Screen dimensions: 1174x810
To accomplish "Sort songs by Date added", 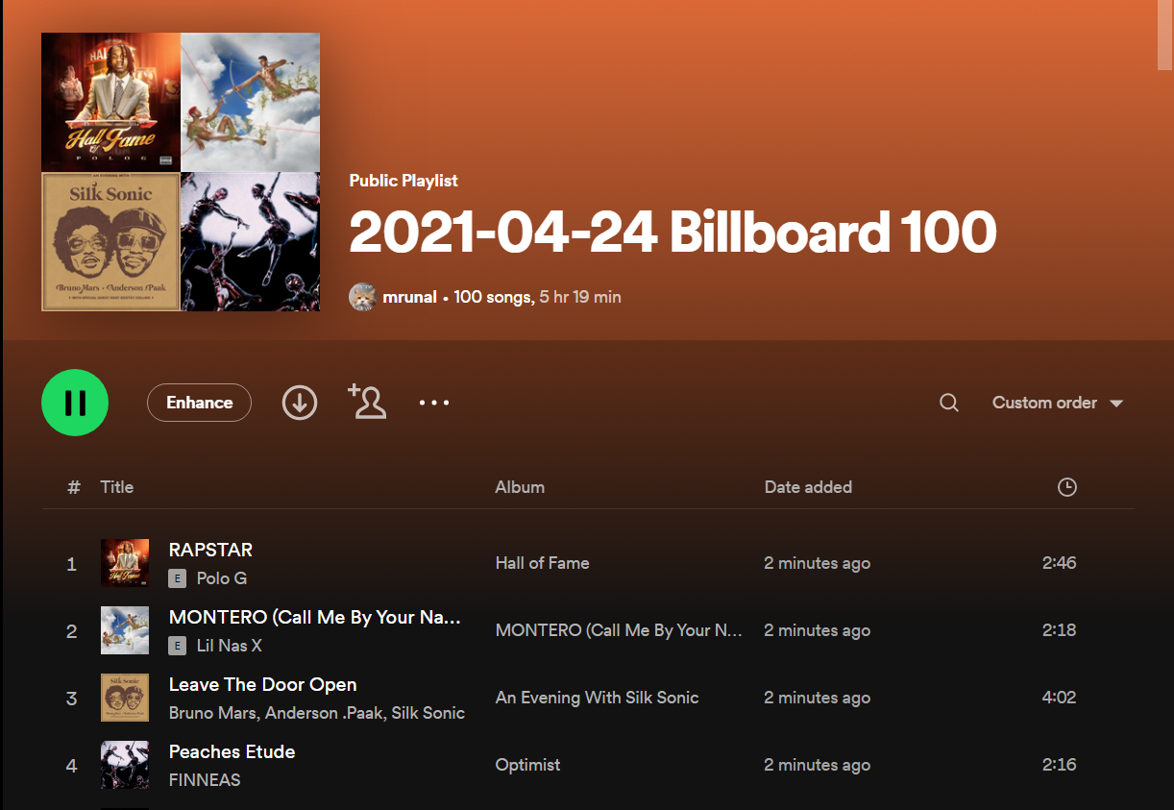I will coord(808,487).
